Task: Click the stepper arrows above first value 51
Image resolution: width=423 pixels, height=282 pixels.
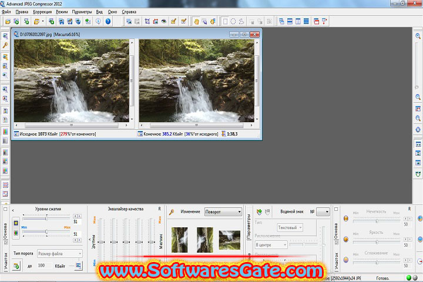Action: click(x=77, y=216)
